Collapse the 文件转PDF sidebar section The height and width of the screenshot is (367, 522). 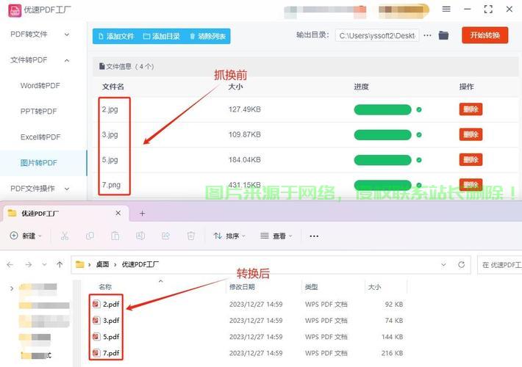[x=40, y=60]
